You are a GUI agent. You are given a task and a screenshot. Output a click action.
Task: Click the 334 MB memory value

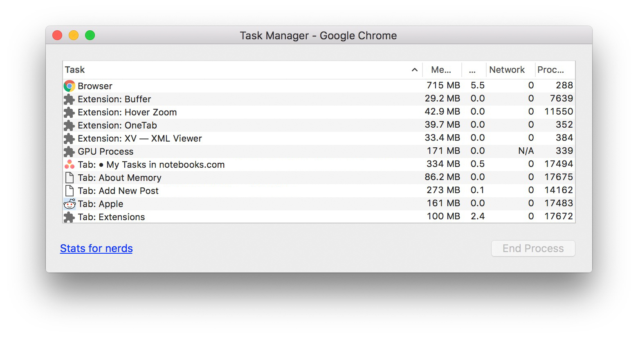pyautogui.click(x=443, y=164)
